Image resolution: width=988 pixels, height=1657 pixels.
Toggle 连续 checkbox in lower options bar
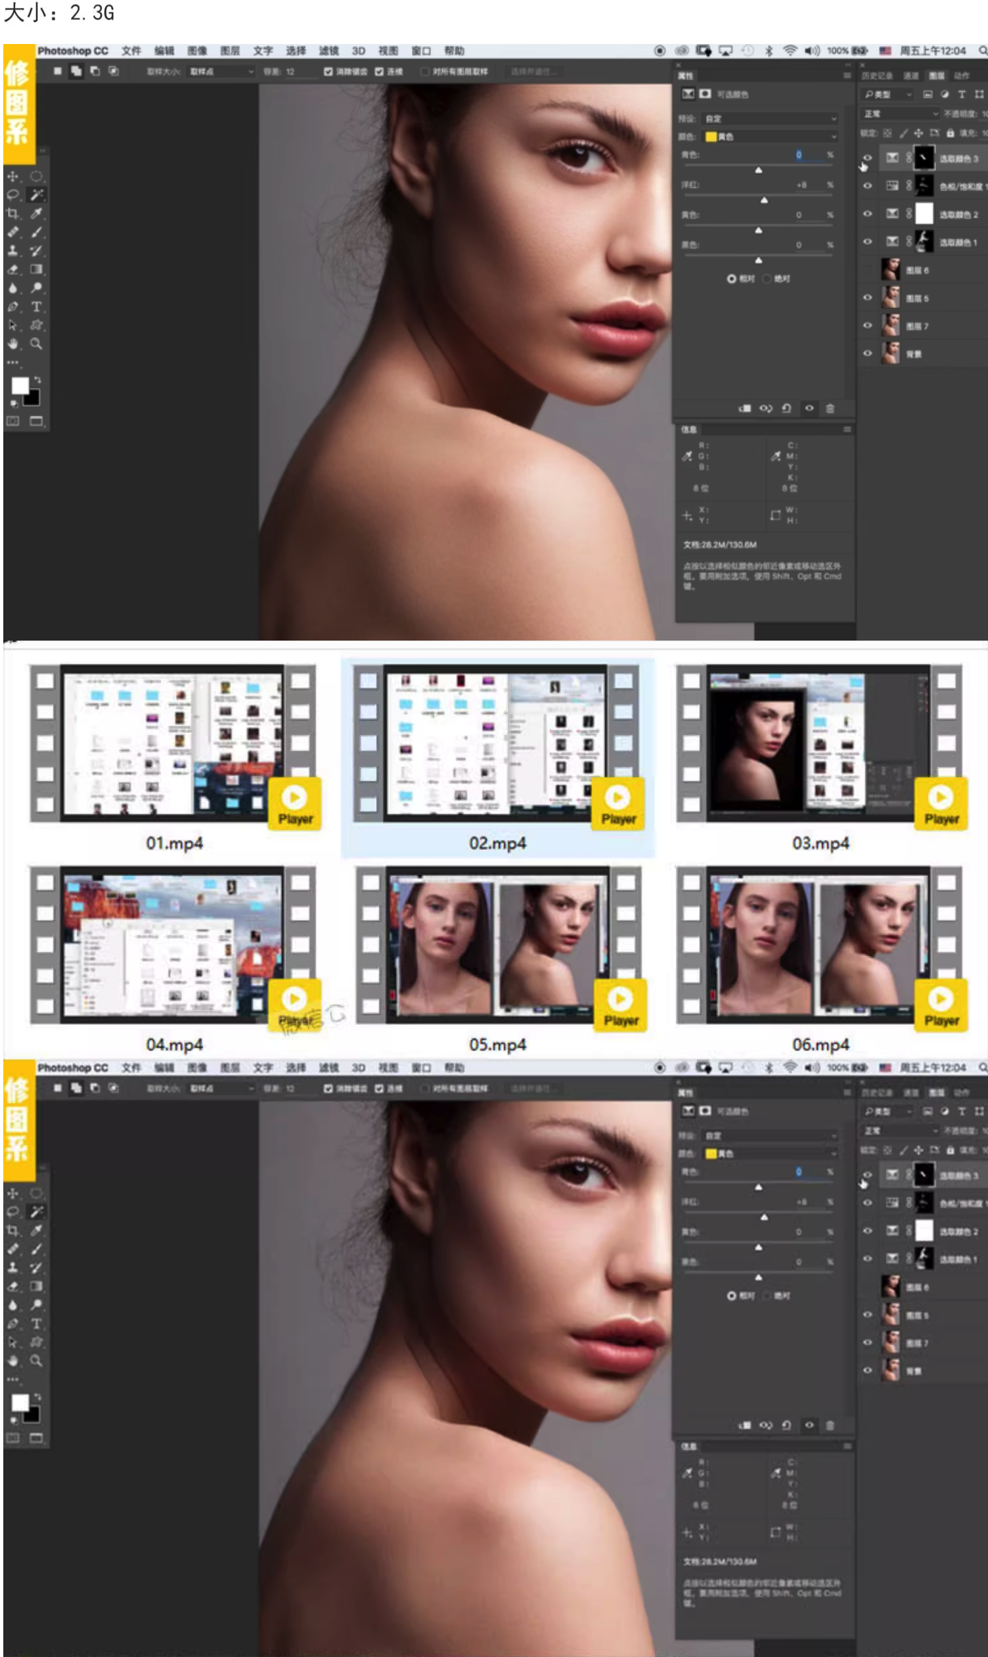point(379,1089)
